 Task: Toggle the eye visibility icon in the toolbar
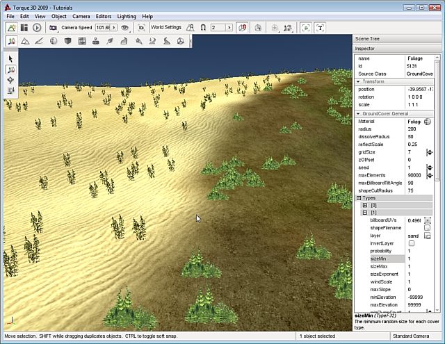[125, 28]
